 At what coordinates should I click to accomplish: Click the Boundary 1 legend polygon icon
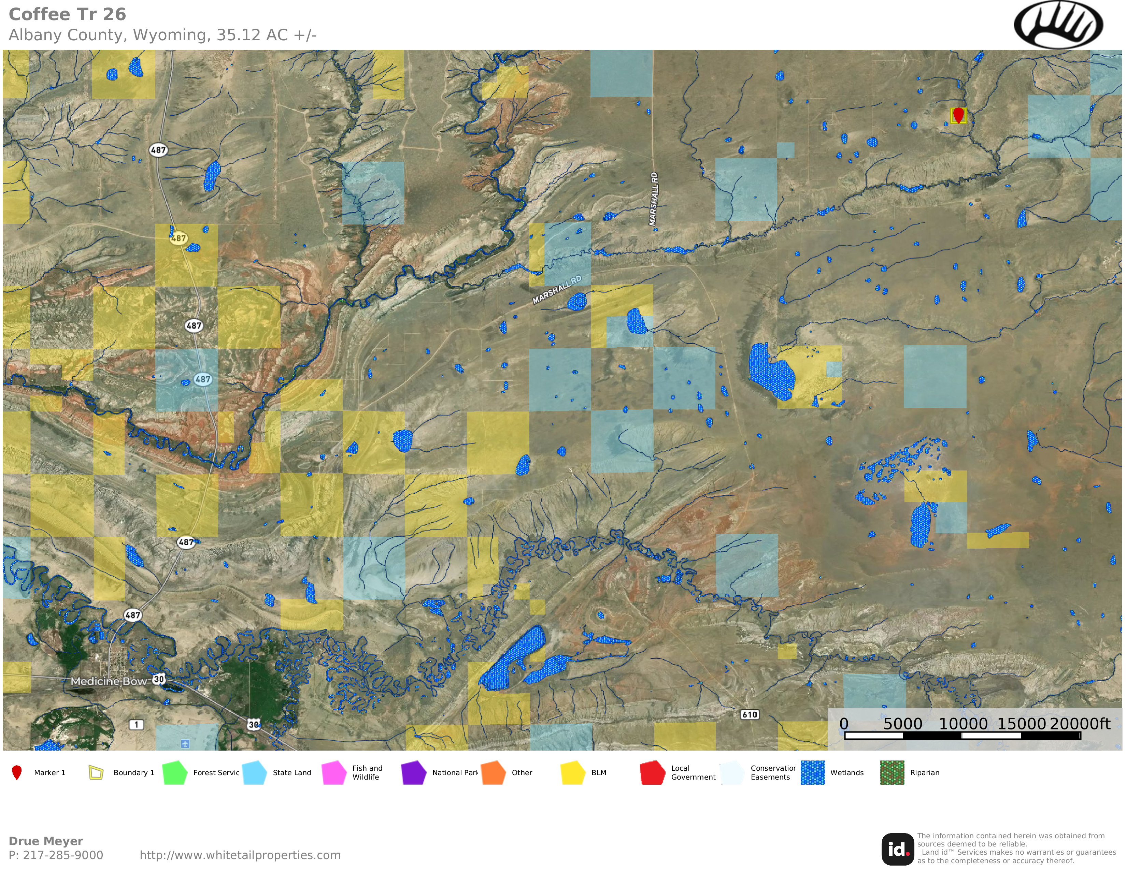pos(96,772)
